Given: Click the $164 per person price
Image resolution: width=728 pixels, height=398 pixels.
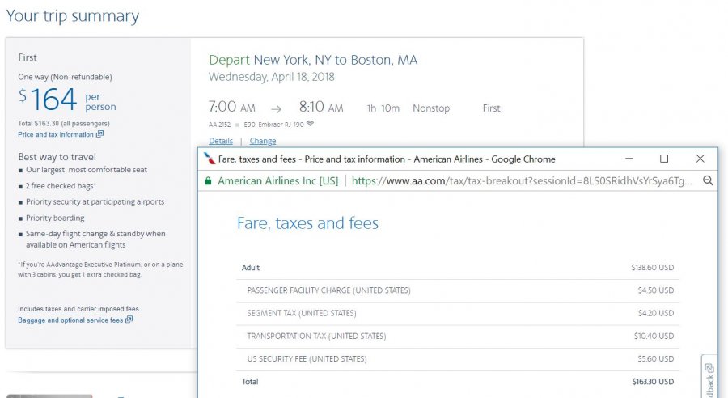Looking at the screenshot, I should (x=67, y=99).
